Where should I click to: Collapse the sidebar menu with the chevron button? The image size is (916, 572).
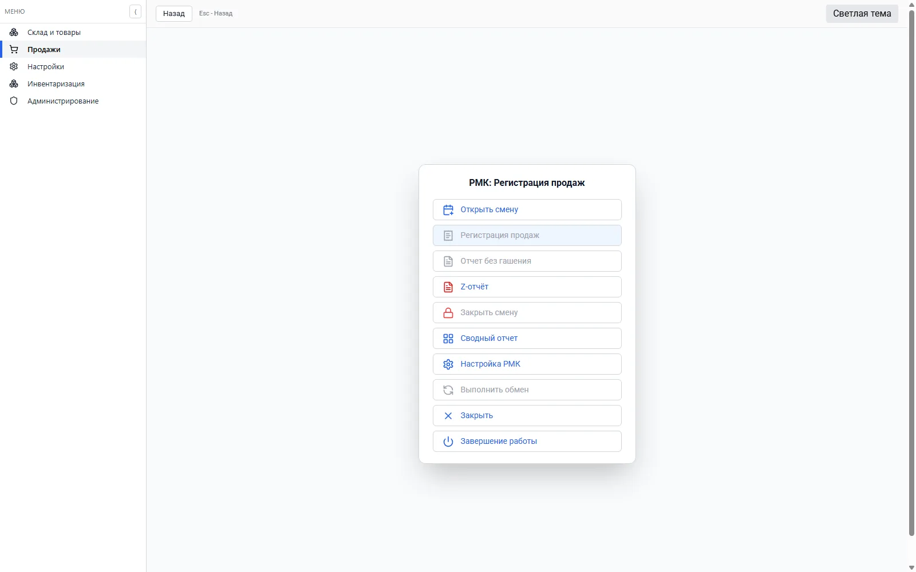click(135, 11)
